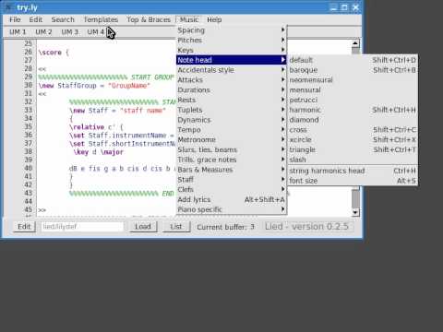
Task: Open Trills, grace notes submenu
Action: pyautogui.click(x=232, y=160)
